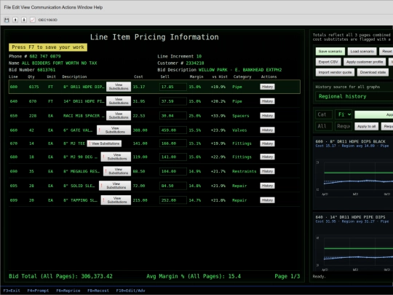View Substitutions for 8" SOLID SLEEVE line
The width and height of the screenshot is (393, 295).
click(115, 186)
